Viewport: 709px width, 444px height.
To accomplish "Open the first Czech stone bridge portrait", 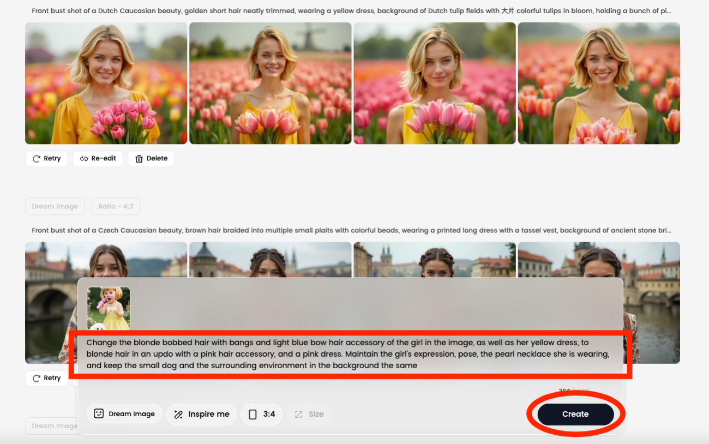I will [51, 262].
